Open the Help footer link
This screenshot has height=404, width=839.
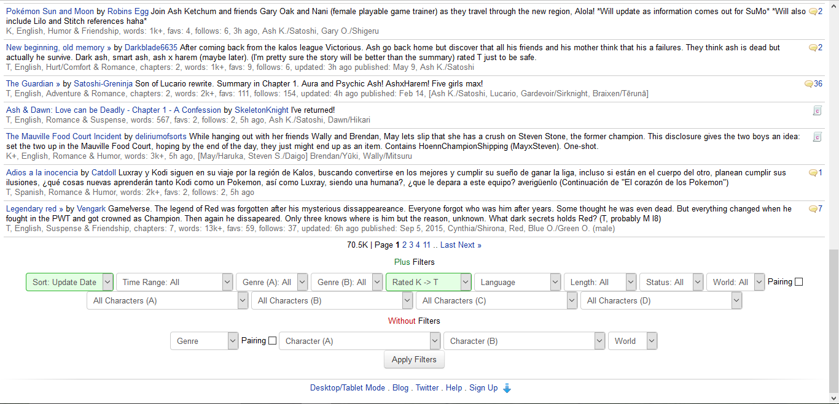coord(454,388)
